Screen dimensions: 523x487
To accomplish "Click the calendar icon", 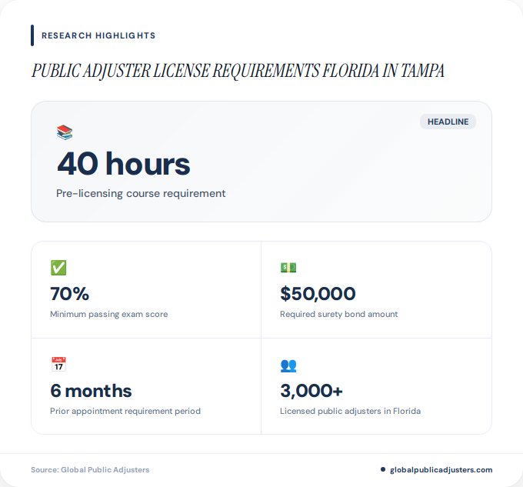I will pos(58,365).
